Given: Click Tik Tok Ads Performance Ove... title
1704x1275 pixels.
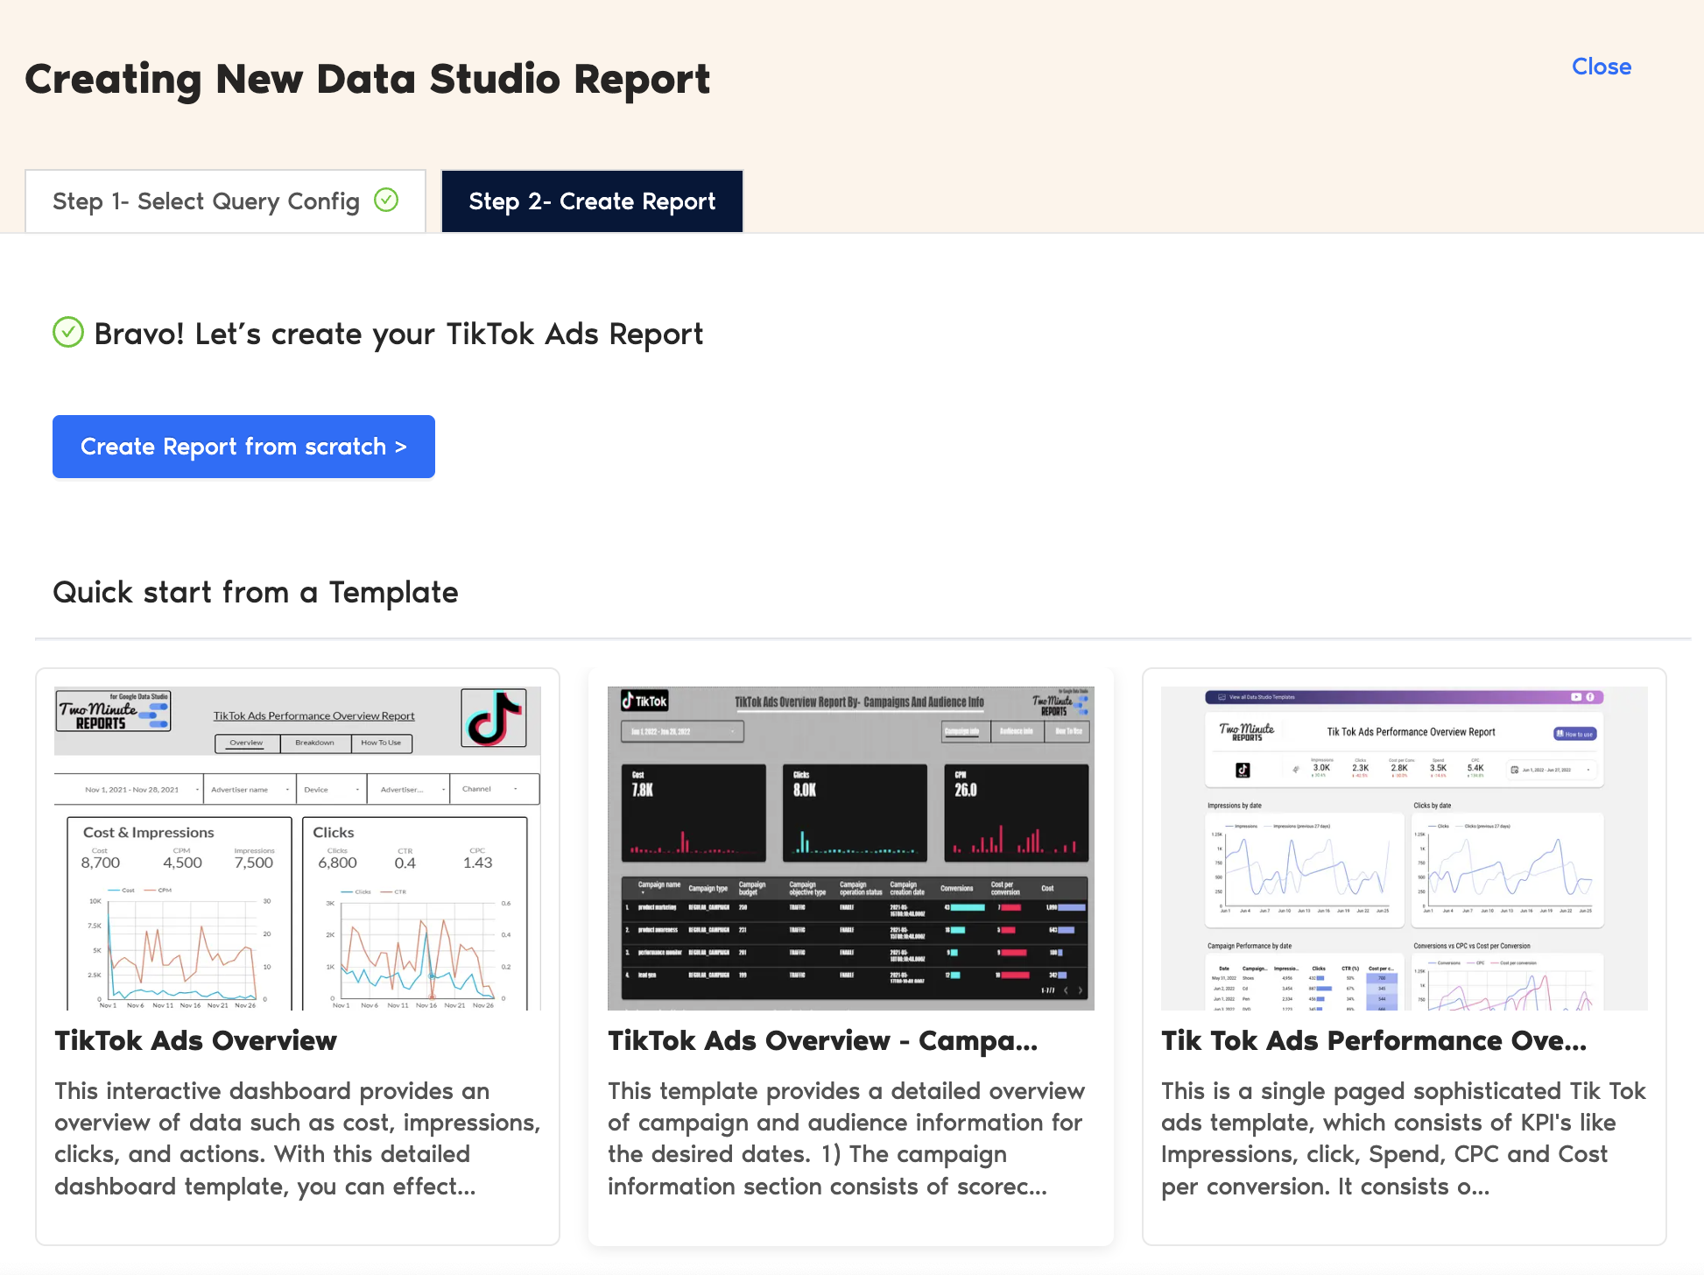Looking at the screenshot, I should point(1374,1040).
